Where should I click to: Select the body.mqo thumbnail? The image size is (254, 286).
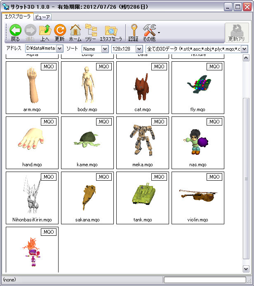pos(87,88)
